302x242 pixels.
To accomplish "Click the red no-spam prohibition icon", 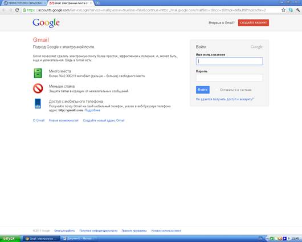I will (38, 88).
